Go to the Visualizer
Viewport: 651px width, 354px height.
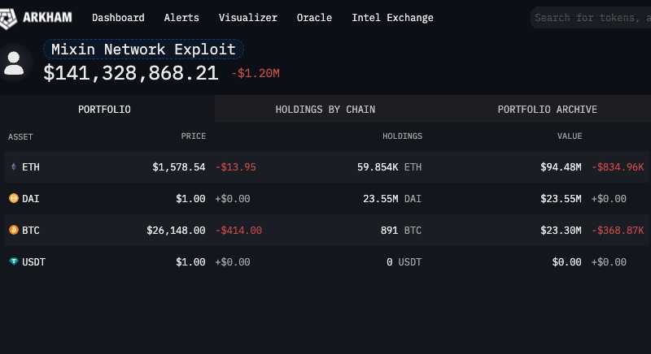pyautogui.click(x=248, y=18)
